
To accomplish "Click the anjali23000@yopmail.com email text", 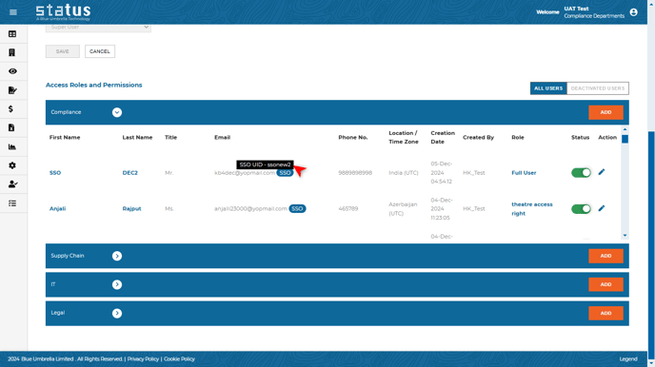I will pyautogui.click(x=250, y=208).
